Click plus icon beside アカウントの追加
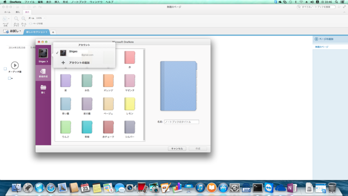Image resolution: width=348 pixels, height=196 pixels. (x=63, y=63)
